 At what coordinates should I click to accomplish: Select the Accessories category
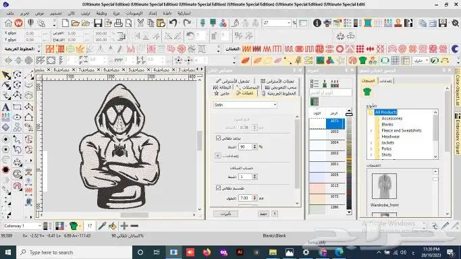tap(391, 118)
